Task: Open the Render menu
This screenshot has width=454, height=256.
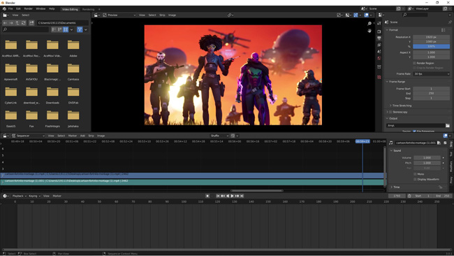Action: pyautogui.click(x=28, y=8)
